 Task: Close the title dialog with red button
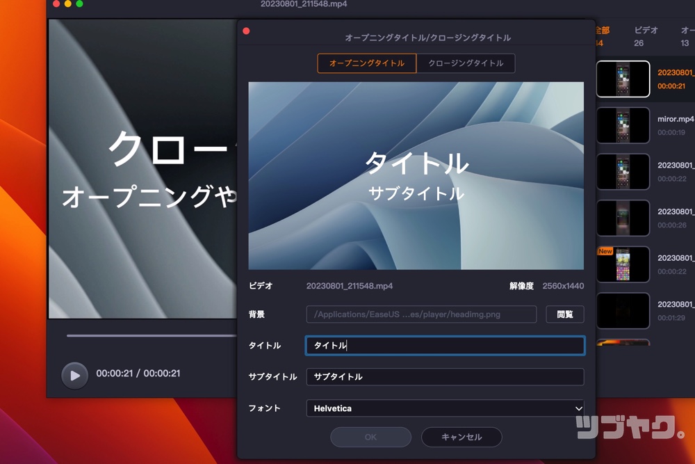247,31
